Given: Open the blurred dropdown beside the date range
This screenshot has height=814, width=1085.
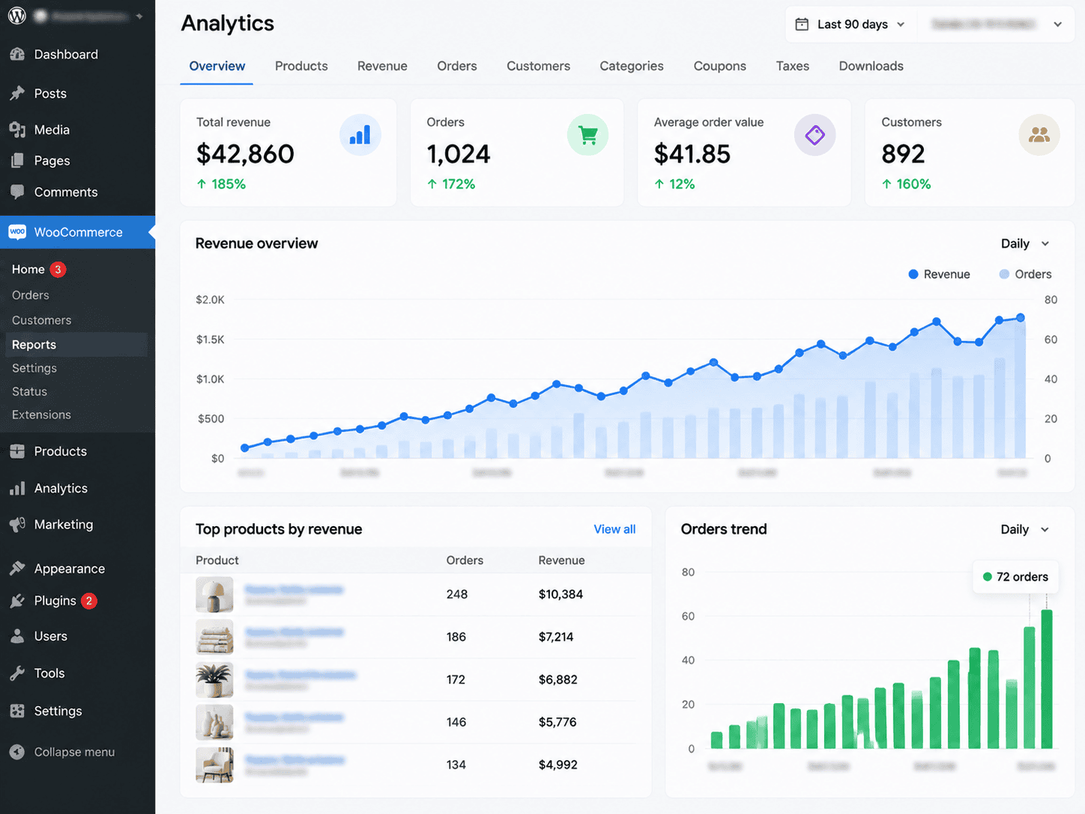Looking at the screenshot, I should [996, 24].
